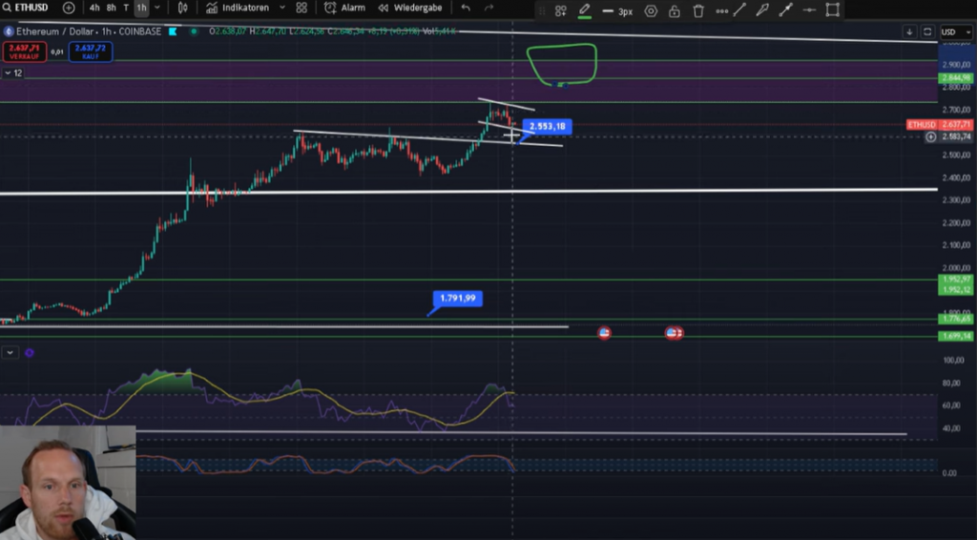This screenshot has width=977, height=540.
Task: Open the candlestick chart type selector
Action: tap(182, 8)
